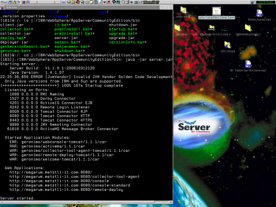Image resolution: width=276 pixels, height=207 pixels.
Task: Open the Parece Que Va A Llover.mp3 file
Action: point(248,64)
